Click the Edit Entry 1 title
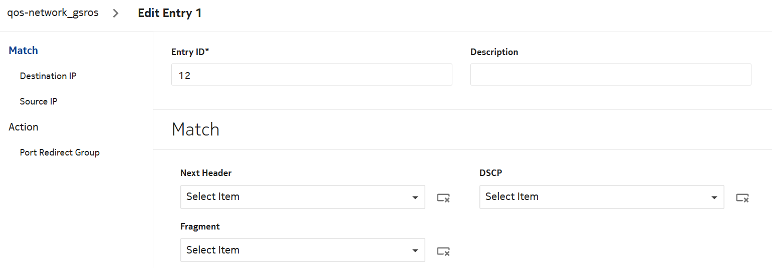The height and width of the screenshot is (268, 772). pyautogui.click(x=170, y=13)
